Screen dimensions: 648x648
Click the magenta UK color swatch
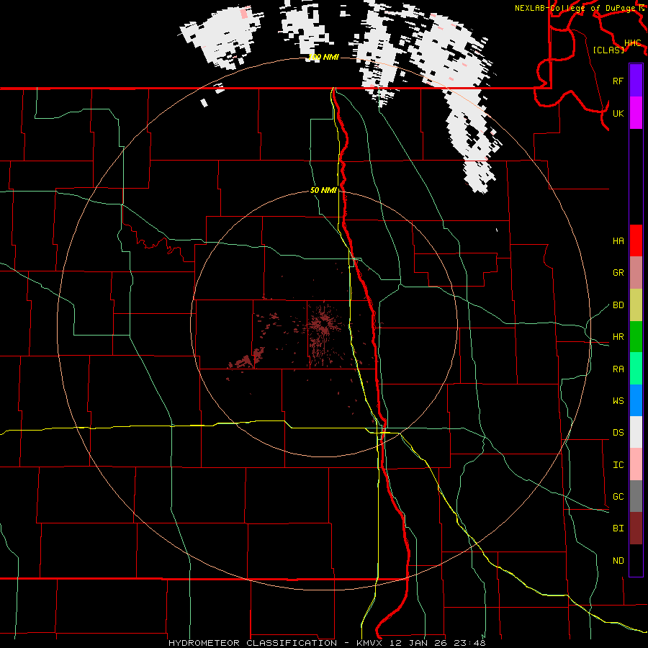click(x=636, y=113)
